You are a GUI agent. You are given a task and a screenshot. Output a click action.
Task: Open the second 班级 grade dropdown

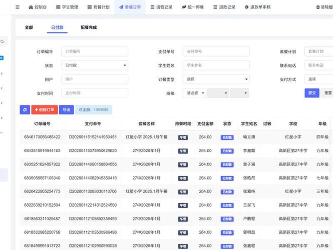click(218, 93)
